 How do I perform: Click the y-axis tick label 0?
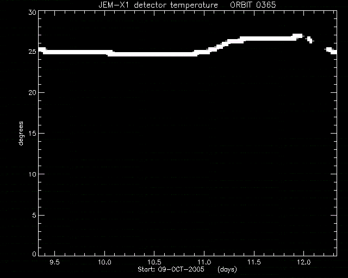point(34,254)
